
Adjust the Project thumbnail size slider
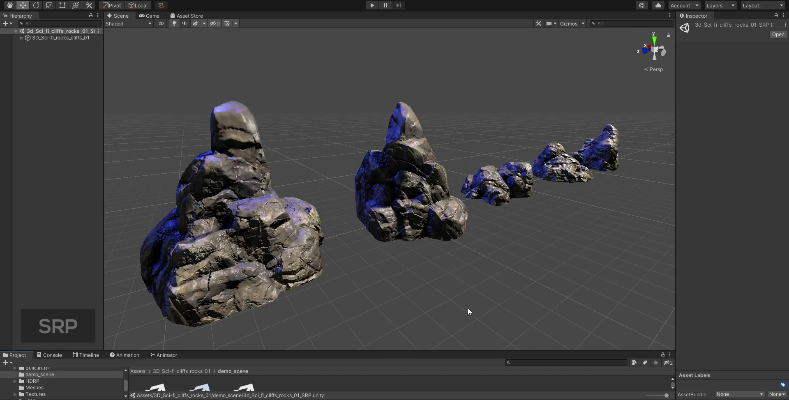click(657, 395)
